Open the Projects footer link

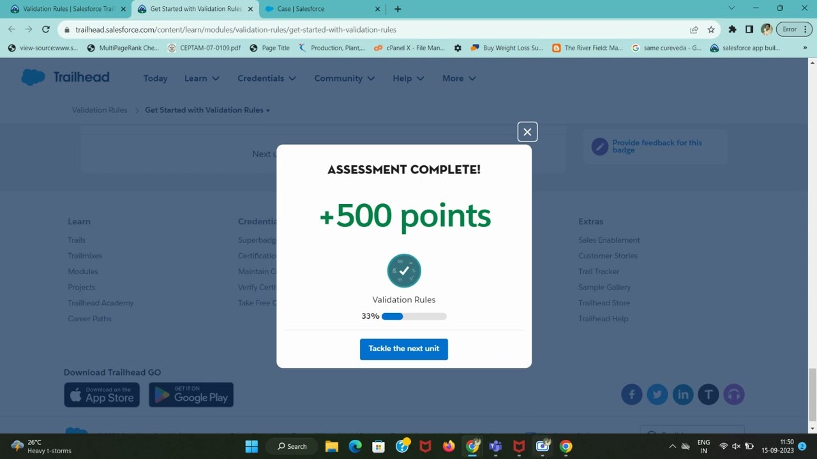[x=82, y=288]
